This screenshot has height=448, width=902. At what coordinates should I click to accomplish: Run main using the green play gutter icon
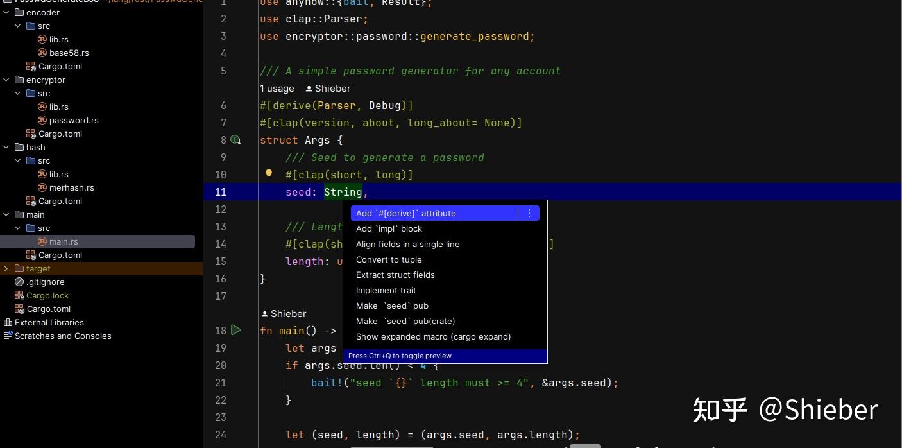pyautogui.click(x=236, y=330)
